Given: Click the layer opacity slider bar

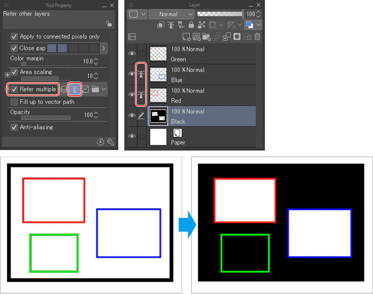Looking at the screenshot, I should [x=220, y=14].
